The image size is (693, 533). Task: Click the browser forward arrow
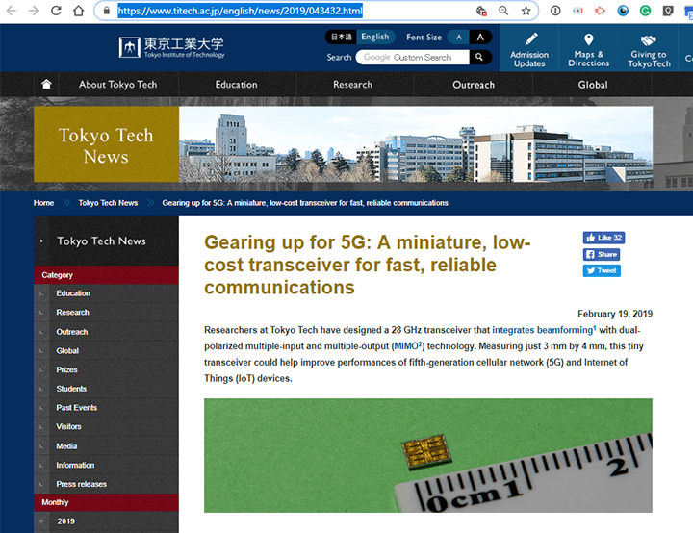[x=34, y=11]
